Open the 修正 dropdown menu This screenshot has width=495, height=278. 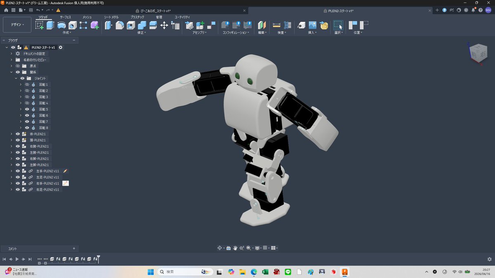pyautogui.click(x=141, y=33)
